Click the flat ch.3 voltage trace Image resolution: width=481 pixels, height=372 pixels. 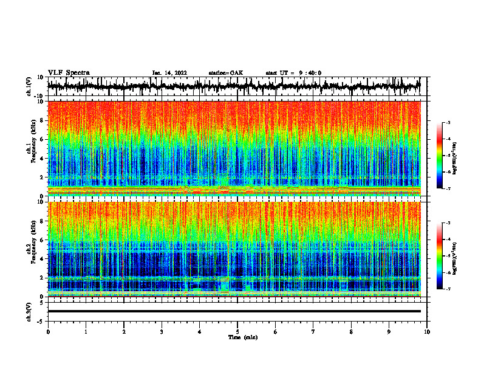point(234,311)
